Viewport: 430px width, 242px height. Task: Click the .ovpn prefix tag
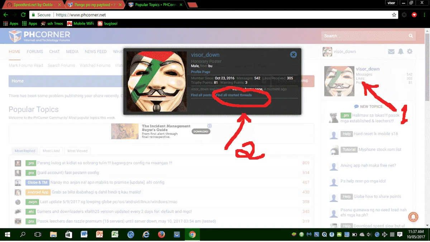(32, 202)
